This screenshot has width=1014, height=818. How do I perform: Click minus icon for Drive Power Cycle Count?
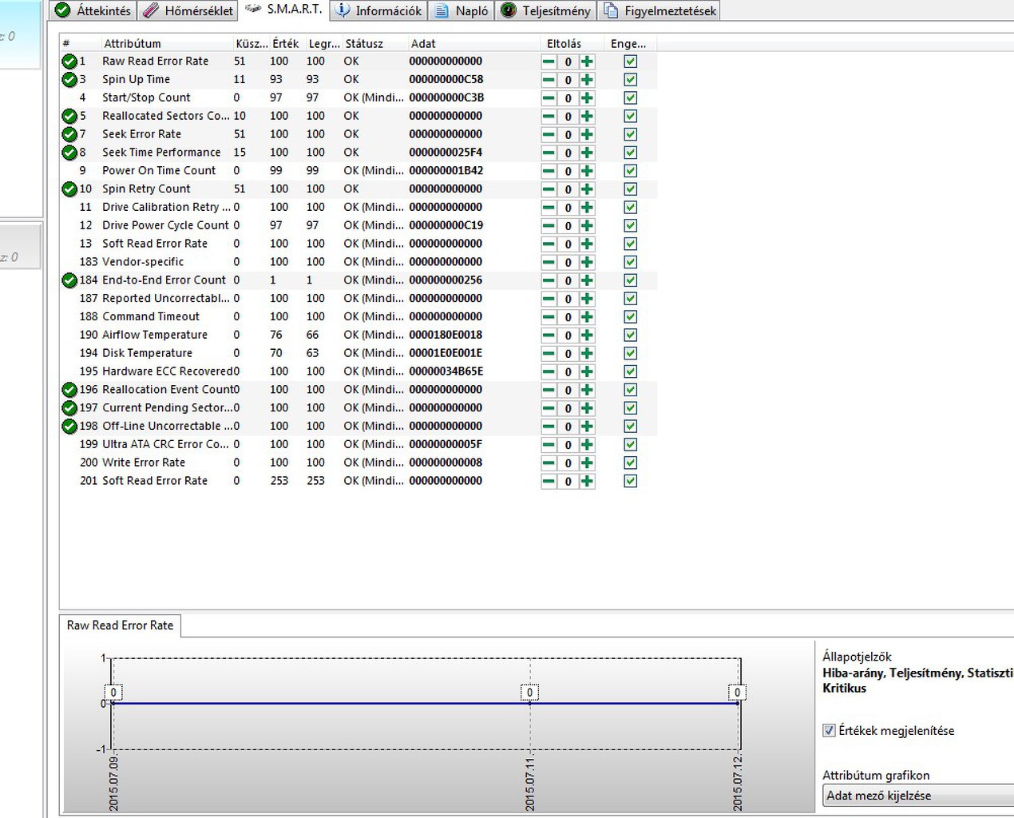(549, 226)
